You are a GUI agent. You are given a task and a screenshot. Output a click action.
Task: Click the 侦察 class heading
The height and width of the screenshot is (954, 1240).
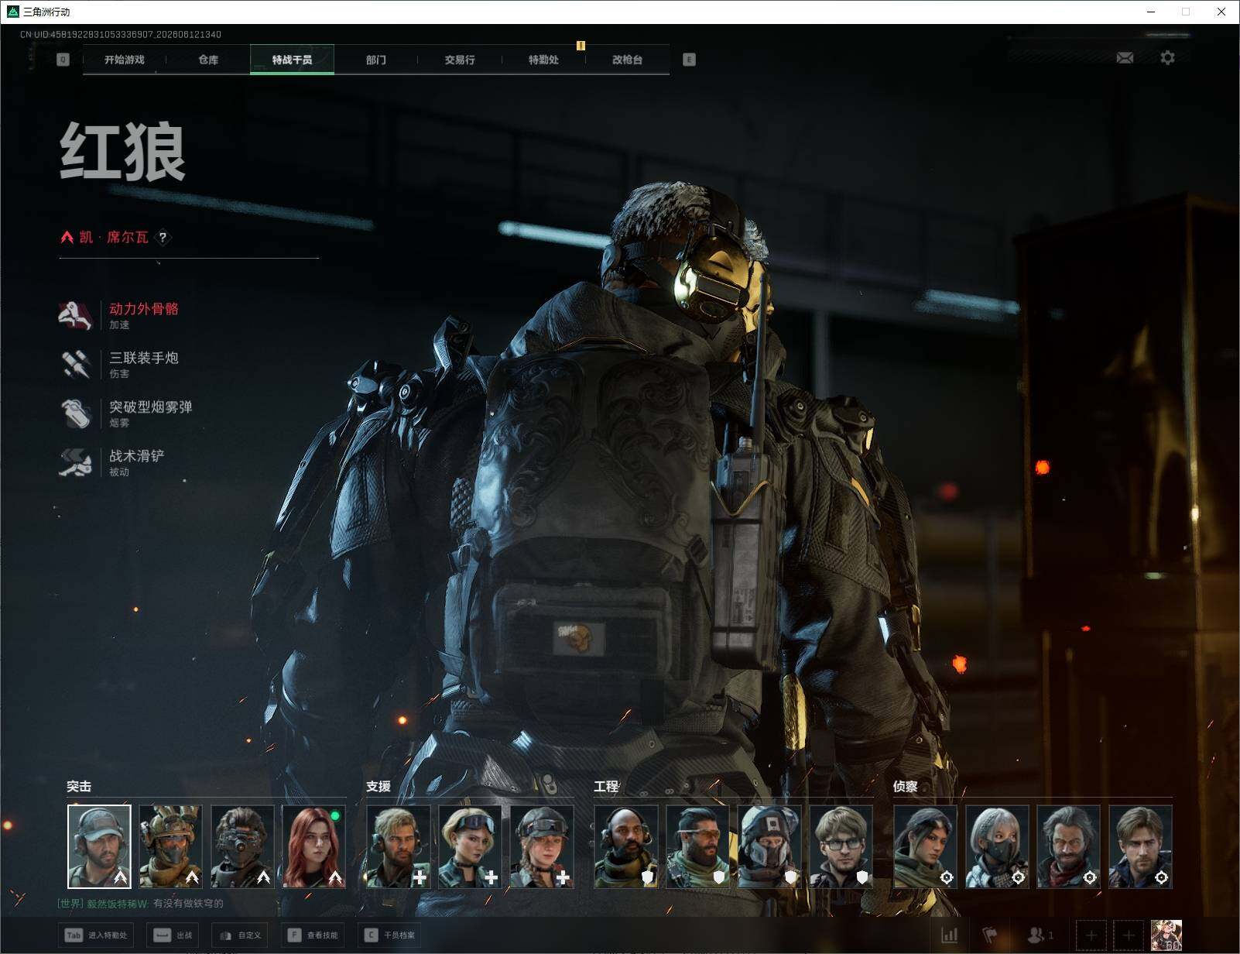click(905, 786)
